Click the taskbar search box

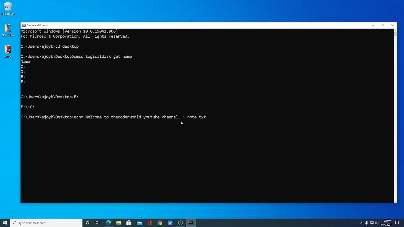coord(46,223)
